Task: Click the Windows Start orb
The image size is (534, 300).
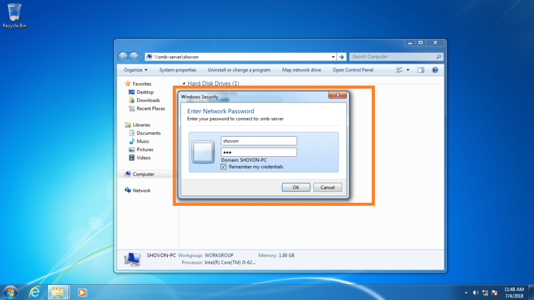Action: [10, 292]
